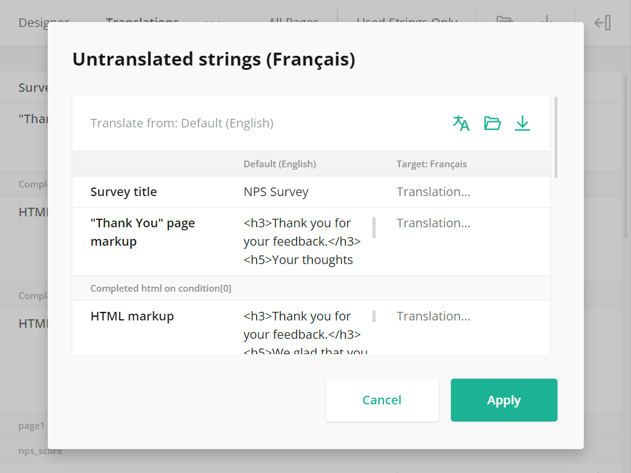Select the NPS Survey default text cell
The image size is (631, 473).
coord(276,192)
